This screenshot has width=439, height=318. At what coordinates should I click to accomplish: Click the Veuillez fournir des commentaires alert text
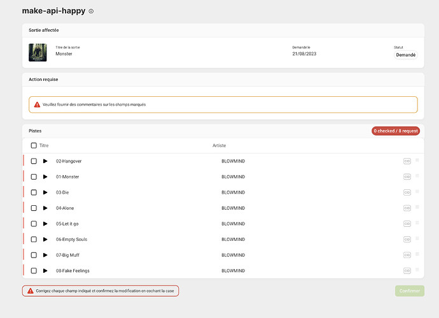[x=94, y=105]
